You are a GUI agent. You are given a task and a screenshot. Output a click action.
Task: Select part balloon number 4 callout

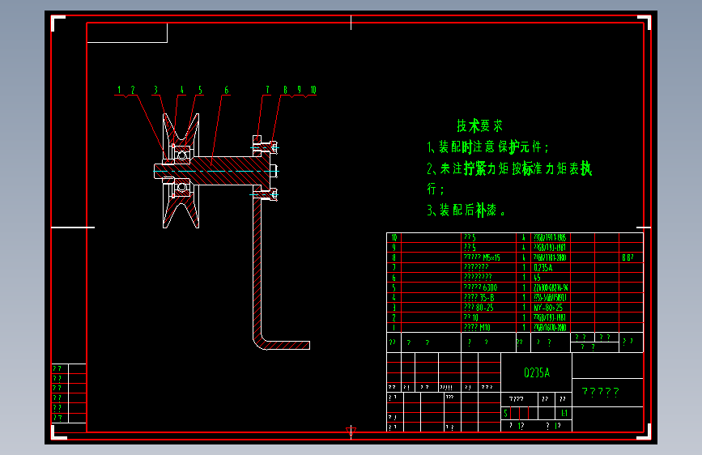(x=181, y=90)
